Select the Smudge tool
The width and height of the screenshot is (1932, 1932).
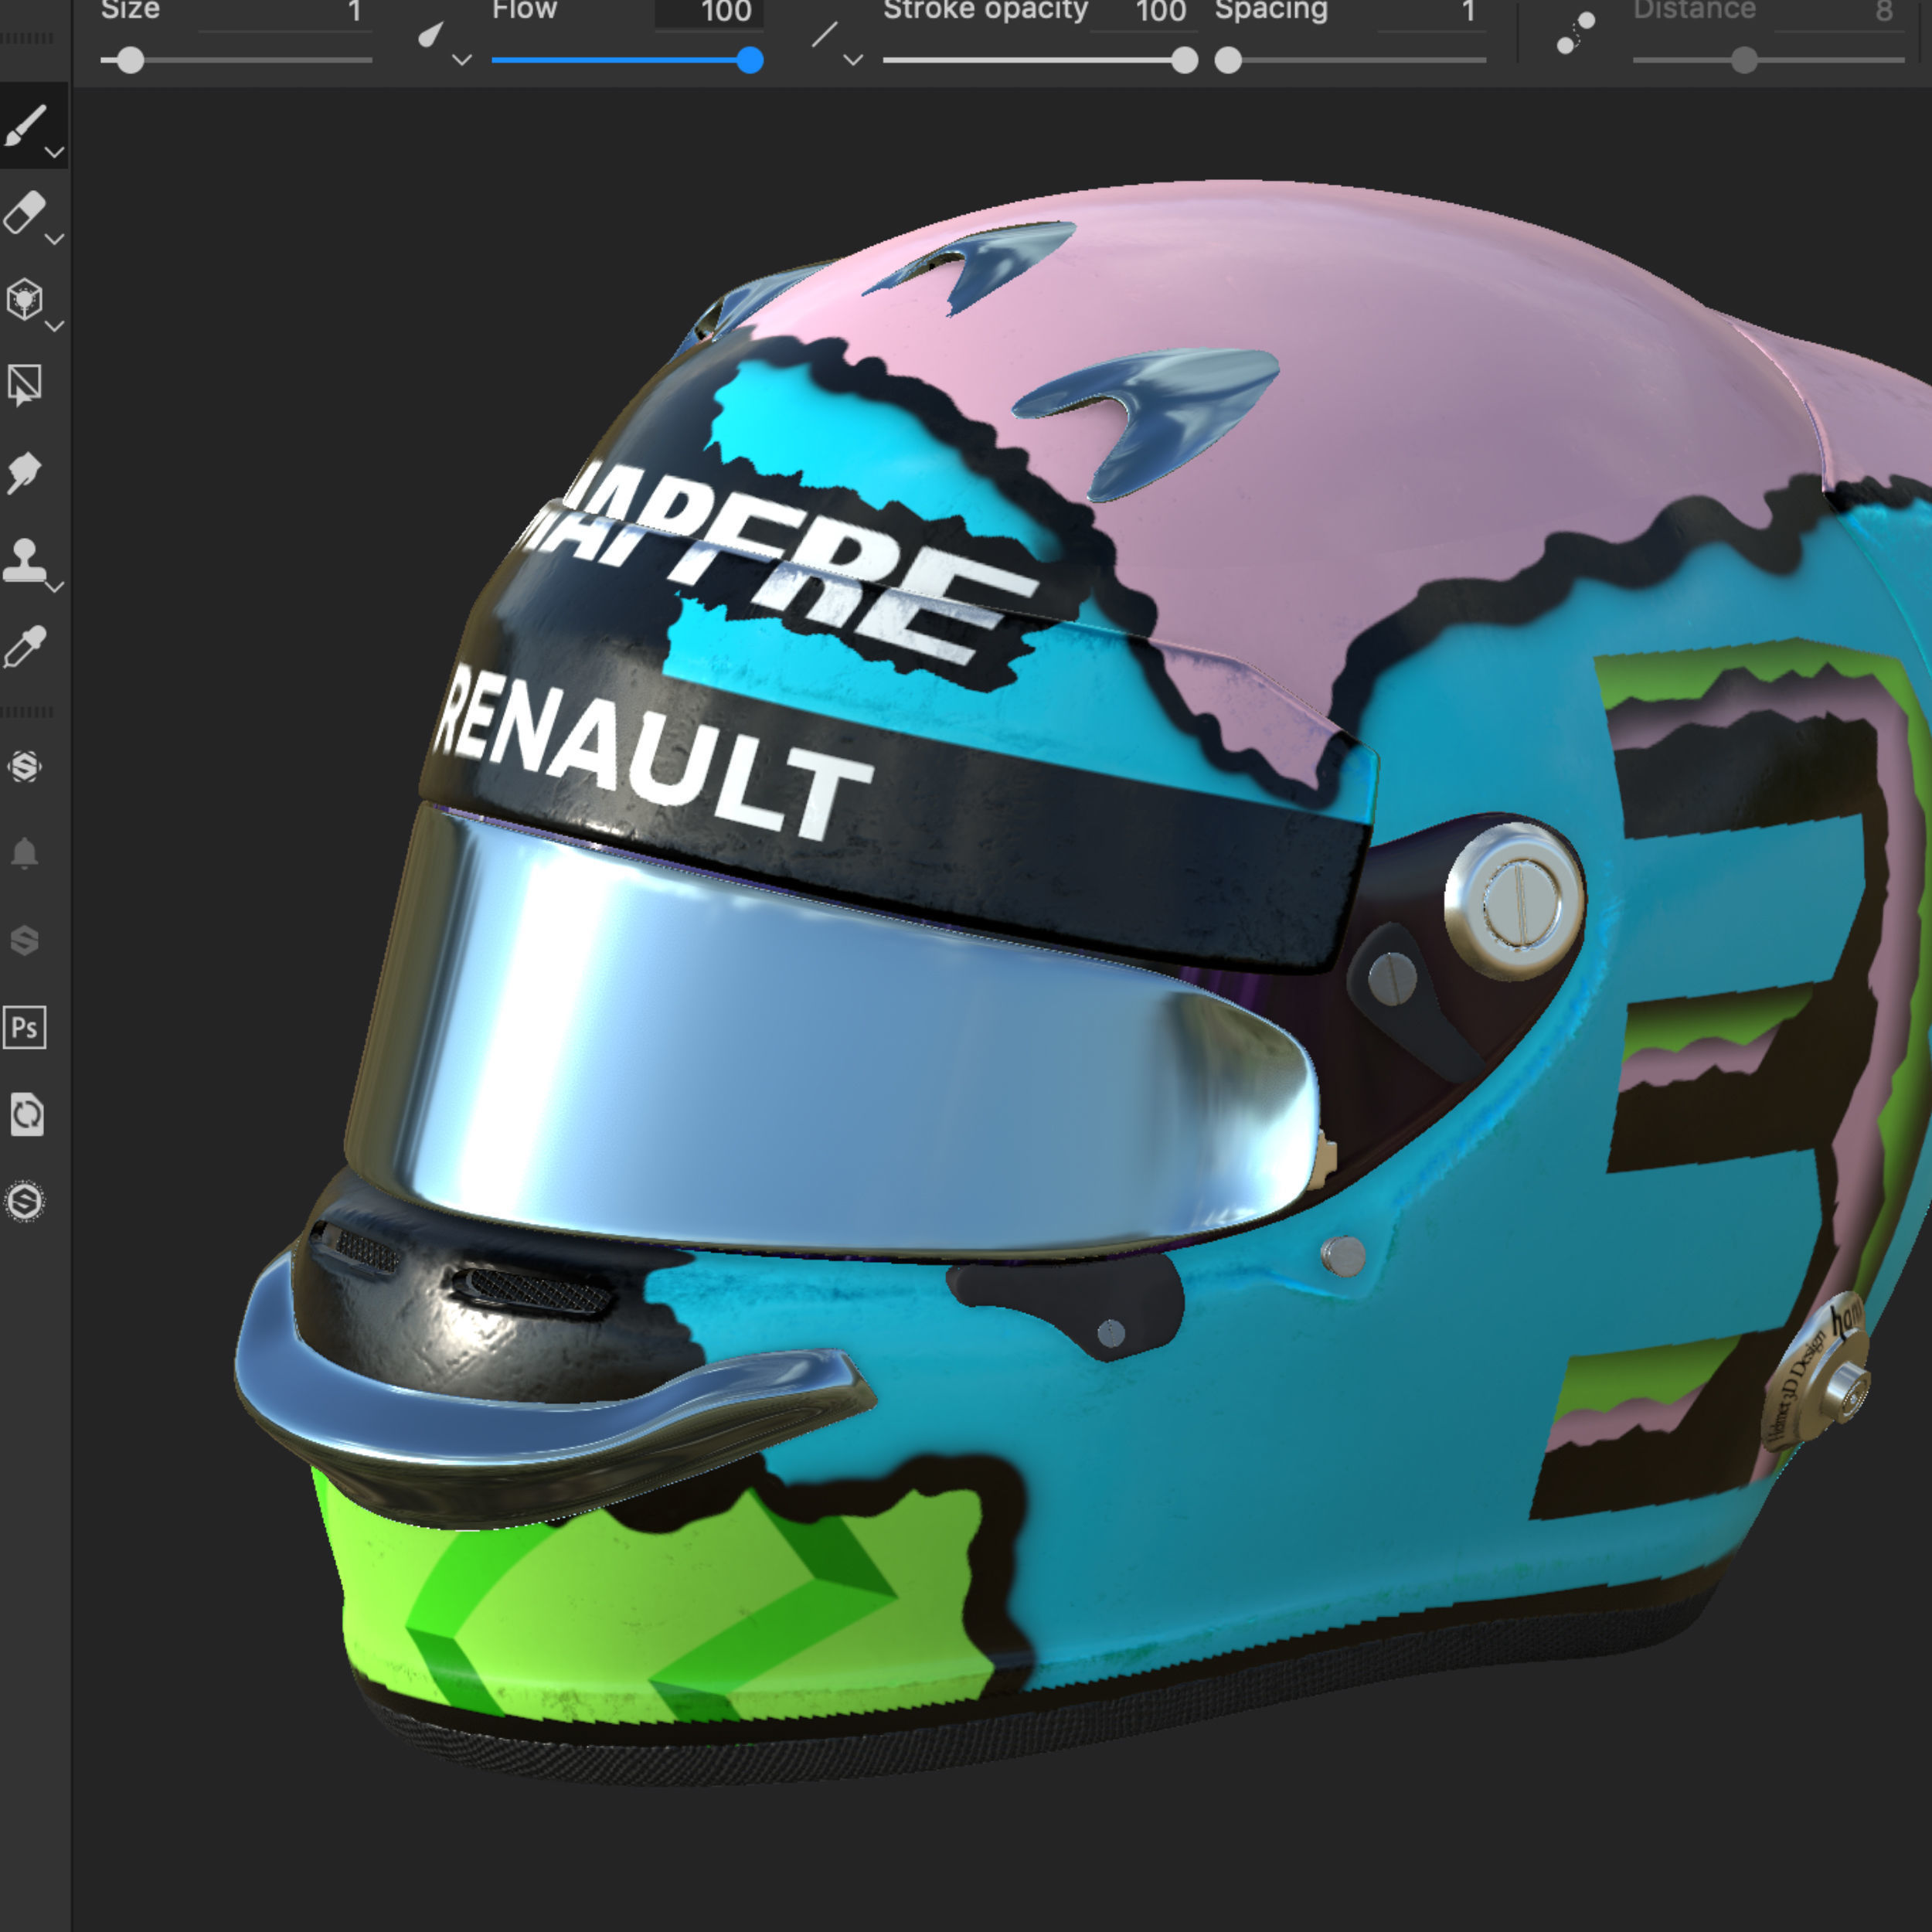coord(25,472)
